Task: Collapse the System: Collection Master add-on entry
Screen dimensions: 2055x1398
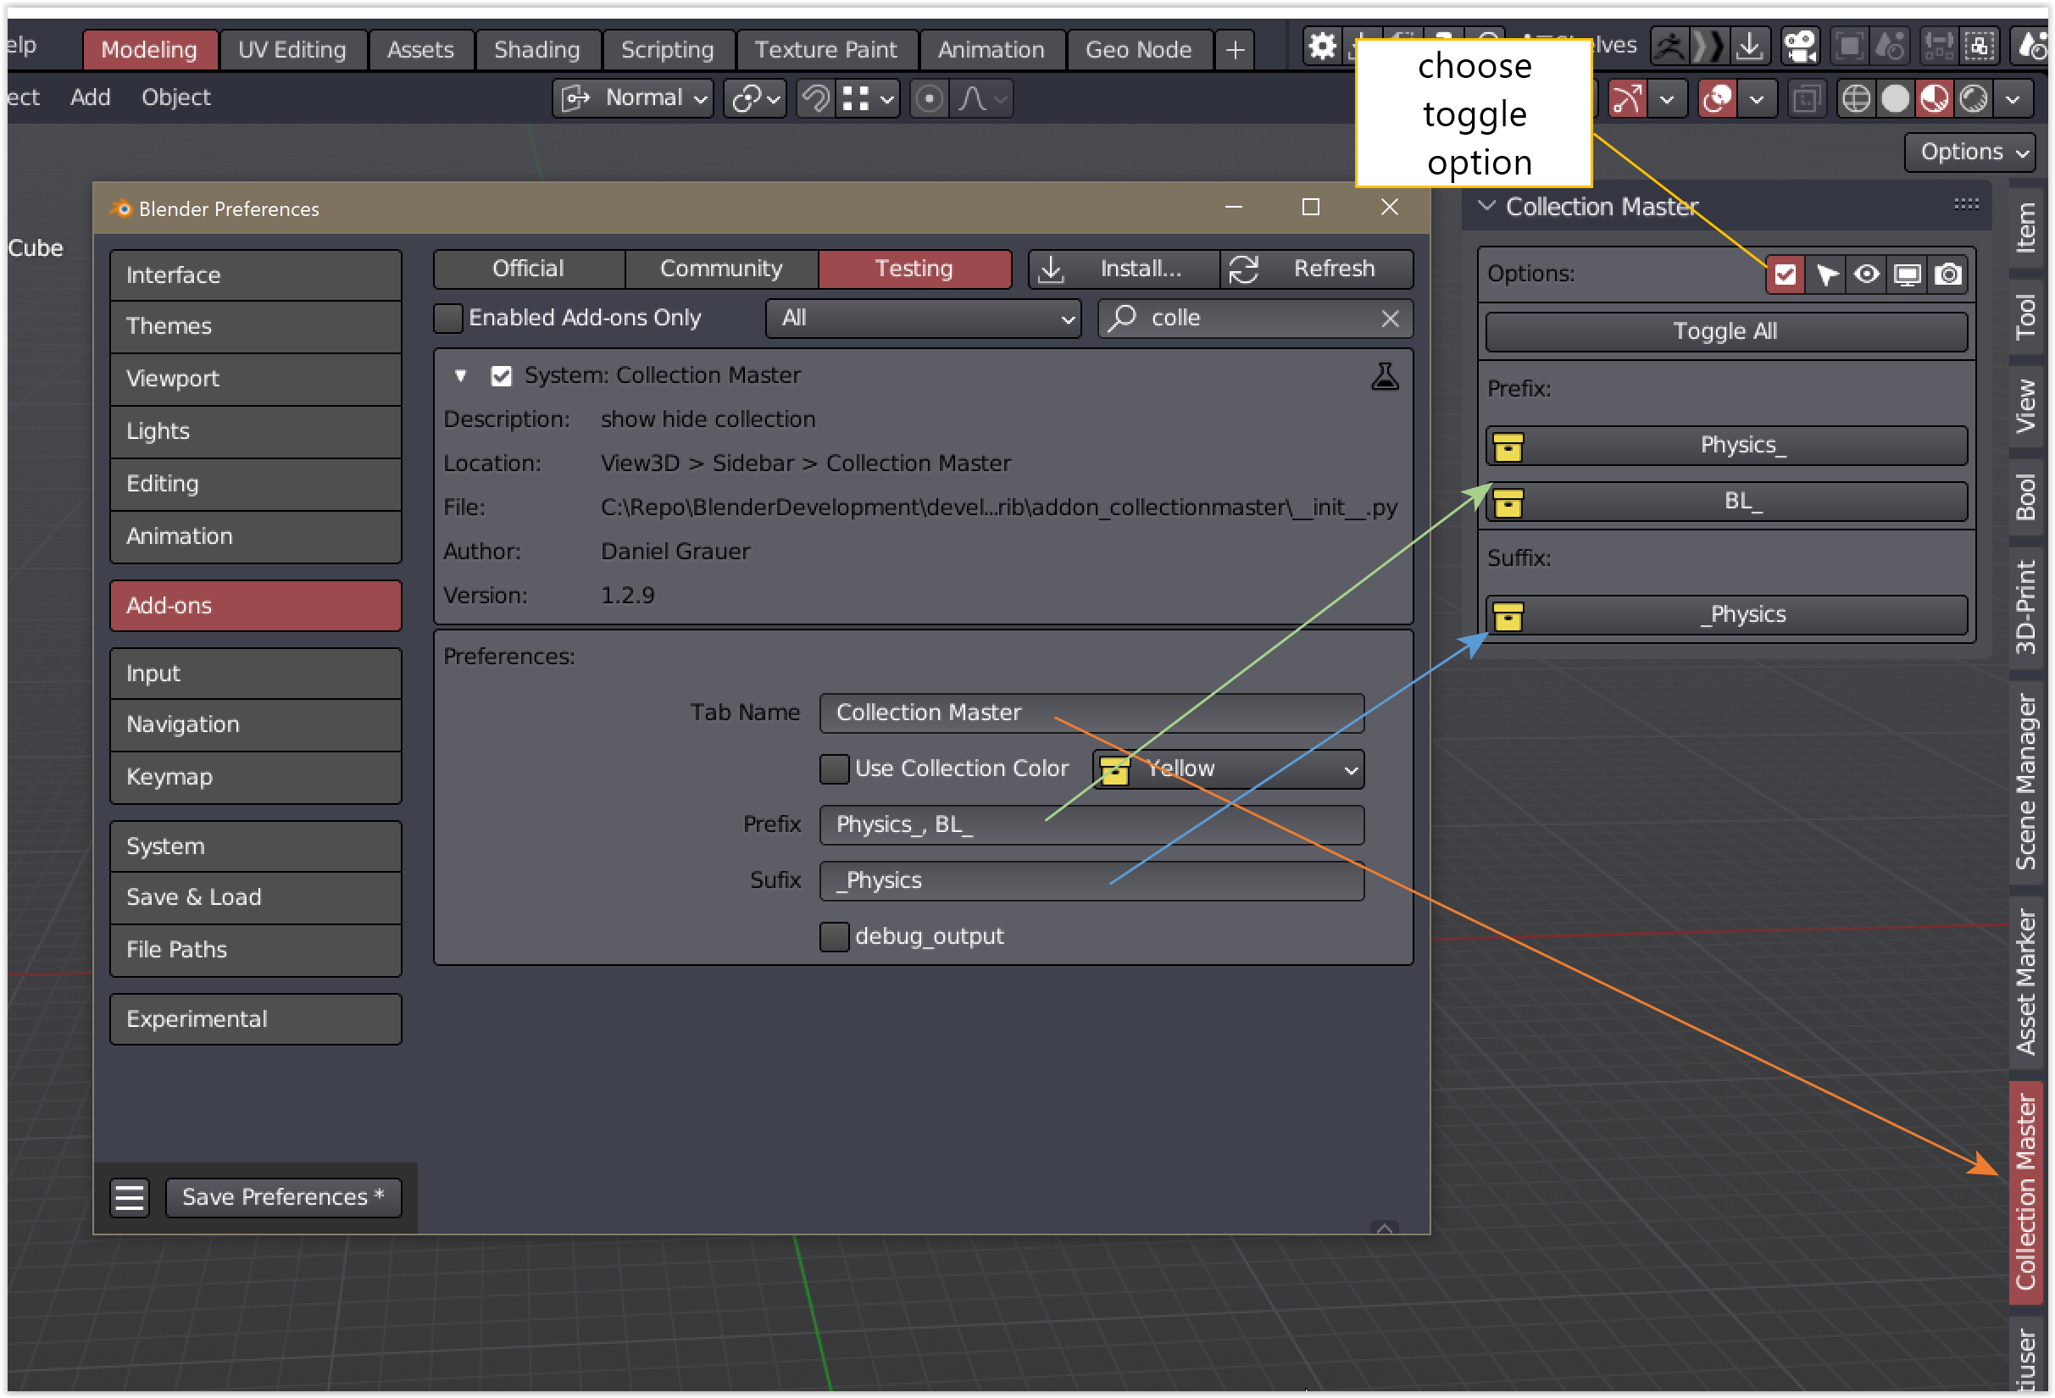Action: click(x=461, y=375)
